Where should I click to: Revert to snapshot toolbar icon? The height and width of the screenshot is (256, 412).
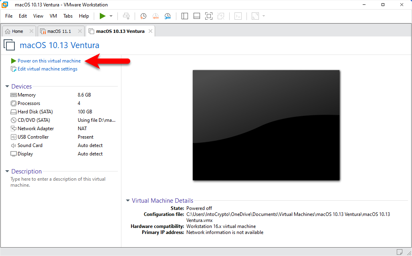[156, 16]
